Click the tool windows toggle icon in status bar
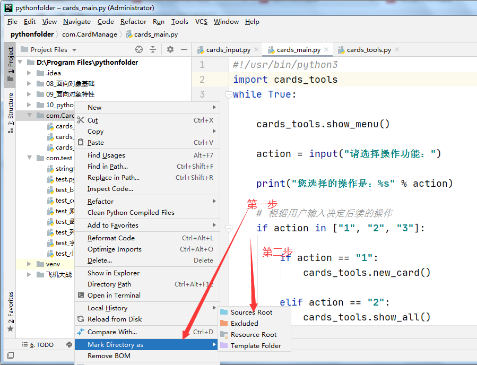 (11, 355)
